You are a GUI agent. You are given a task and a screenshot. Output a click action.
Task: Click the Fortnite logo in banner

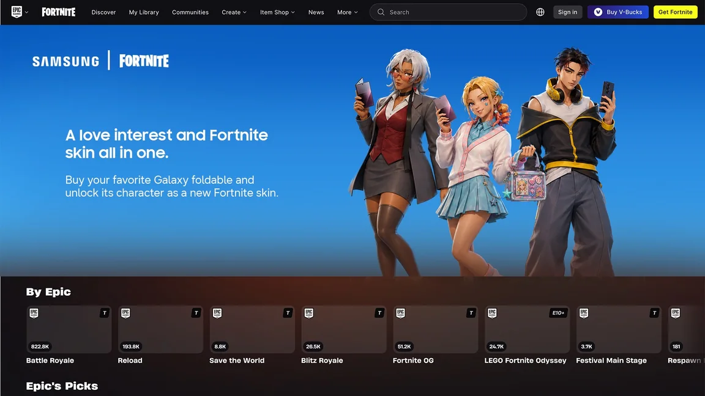click(x=144, y=61)
